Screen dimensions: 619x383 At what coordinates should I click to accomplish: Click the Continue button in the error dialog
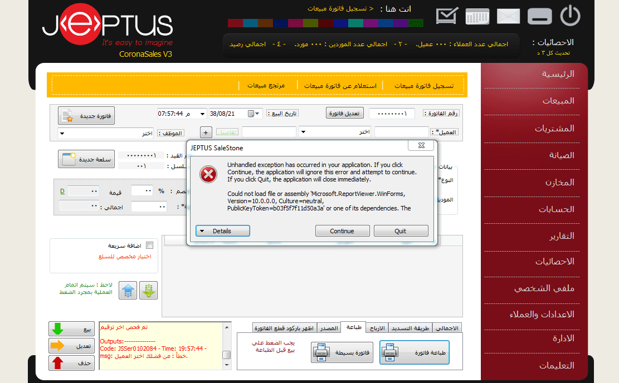click(342, 231)
